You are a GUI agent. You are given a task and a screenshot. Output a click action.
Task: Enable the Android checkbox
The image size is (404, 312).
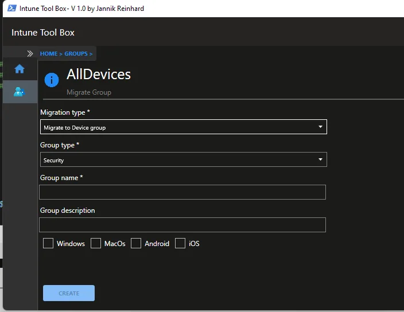tap(136, 243)
